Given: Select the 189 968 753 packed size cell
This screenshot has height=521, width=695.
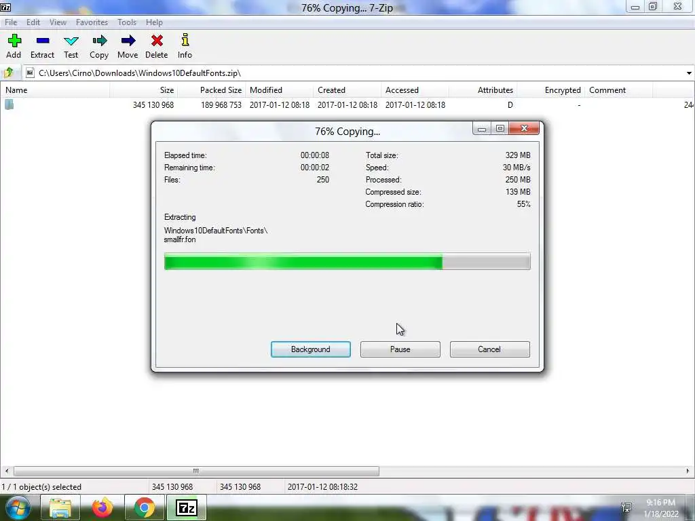Looking at the screenshot, I should pos(221,105).
